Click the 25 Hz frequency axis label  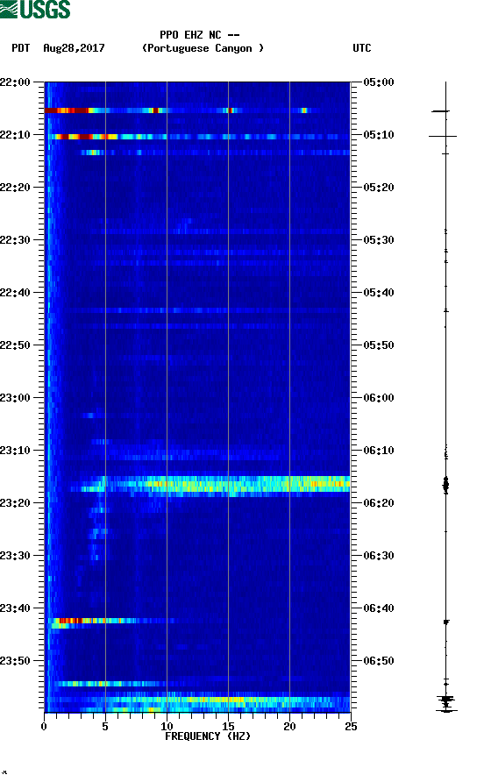point(351,727)
